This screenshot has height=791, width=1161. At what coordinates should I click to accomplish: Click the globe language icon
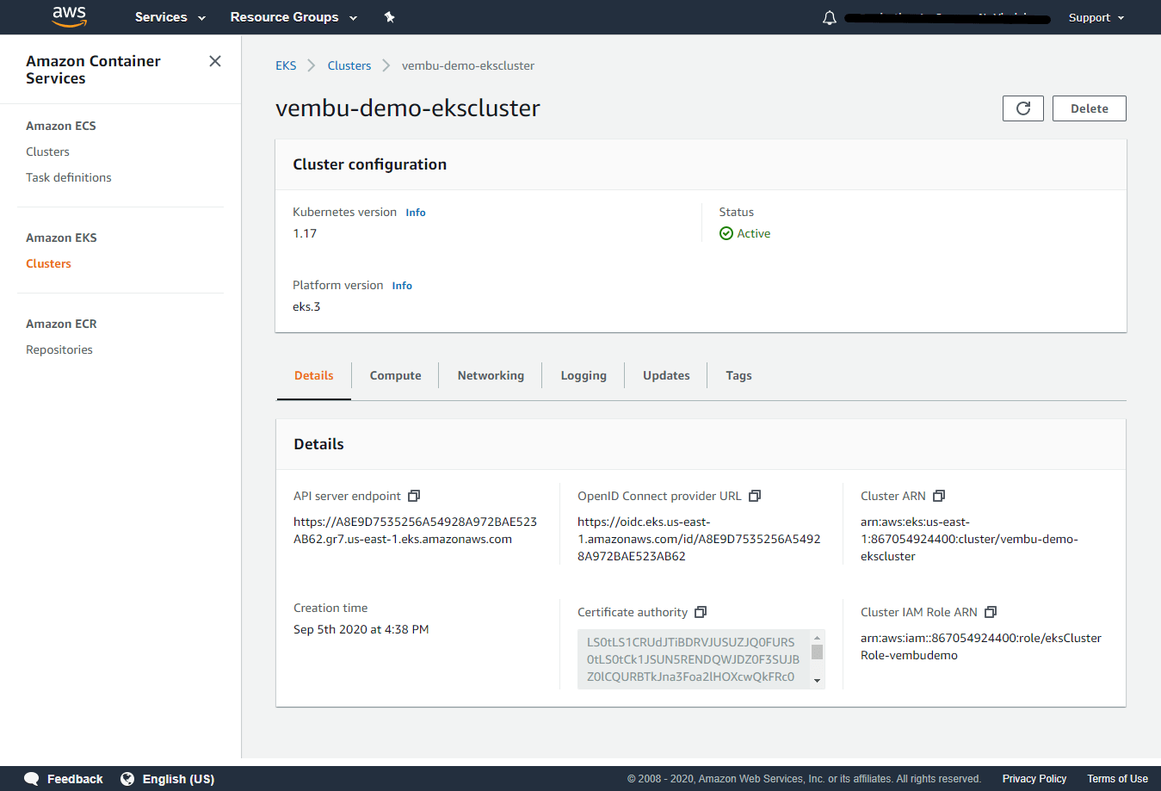pos(127,779)
